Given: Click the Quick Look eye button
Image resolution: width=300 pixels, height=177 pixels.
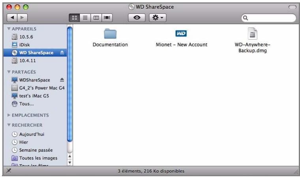Looking at the screenshot, I should (x=137, y=18).
